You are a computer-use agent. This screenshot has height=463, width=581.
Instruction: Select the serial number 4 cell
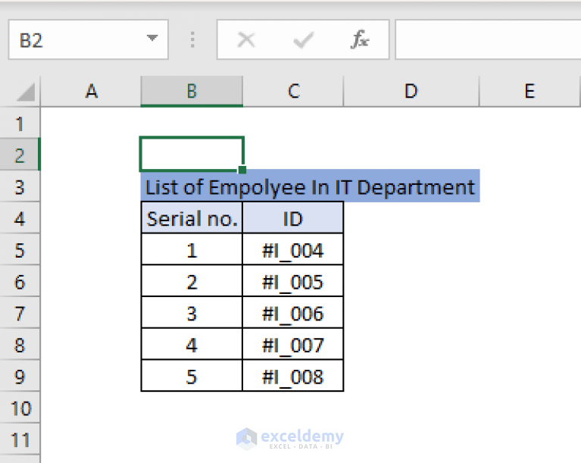192,344
